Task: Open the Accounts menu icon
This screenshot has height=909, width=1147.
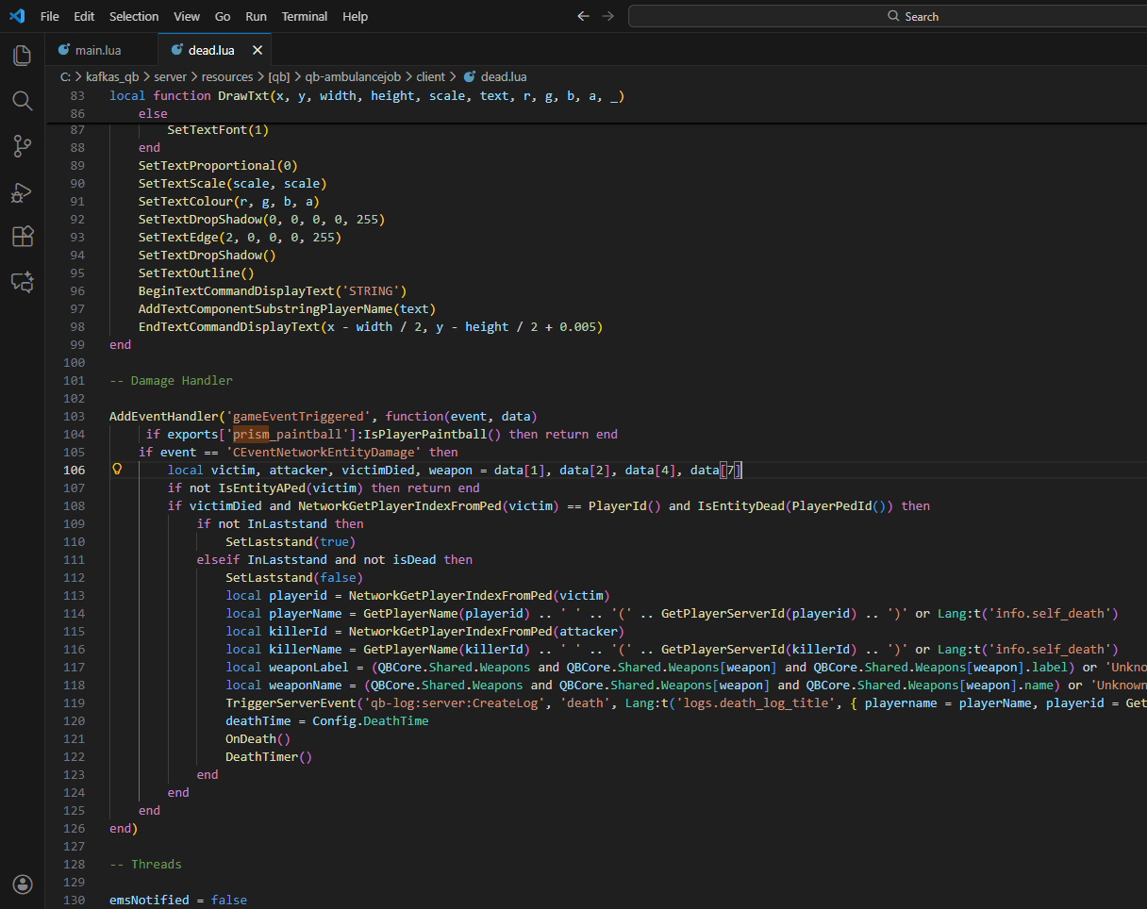Action: [23, 884]
